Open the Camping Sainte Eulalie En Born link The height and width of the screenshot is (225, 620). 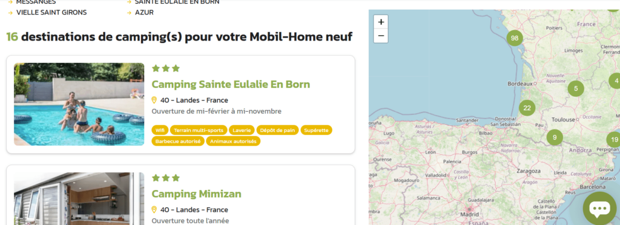231,84
